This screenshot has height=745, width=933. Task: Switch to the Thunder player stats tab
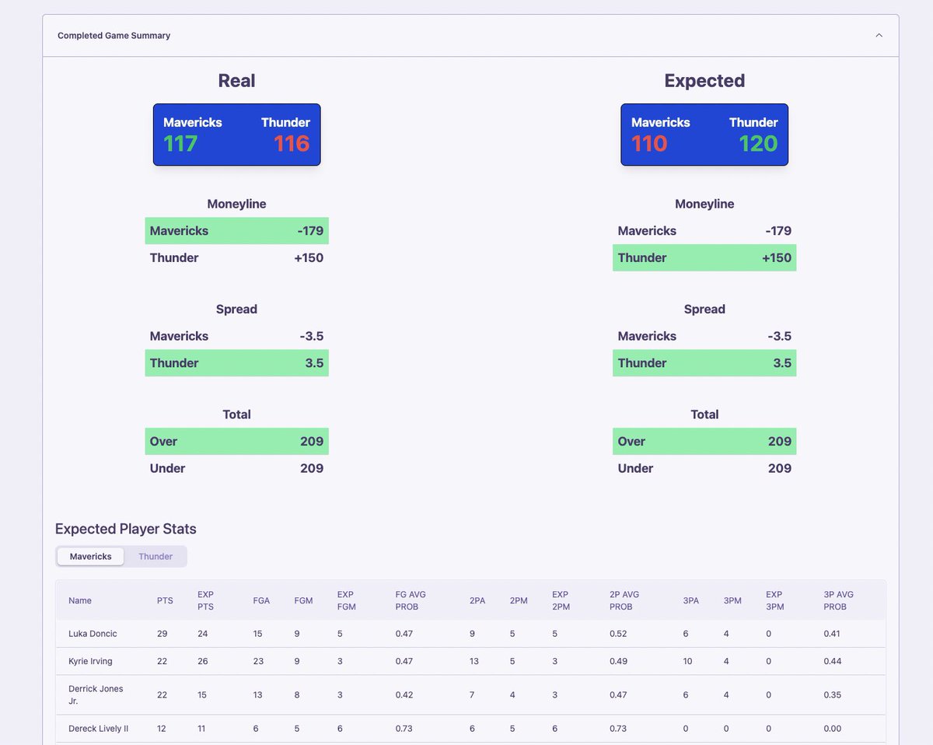155,556
